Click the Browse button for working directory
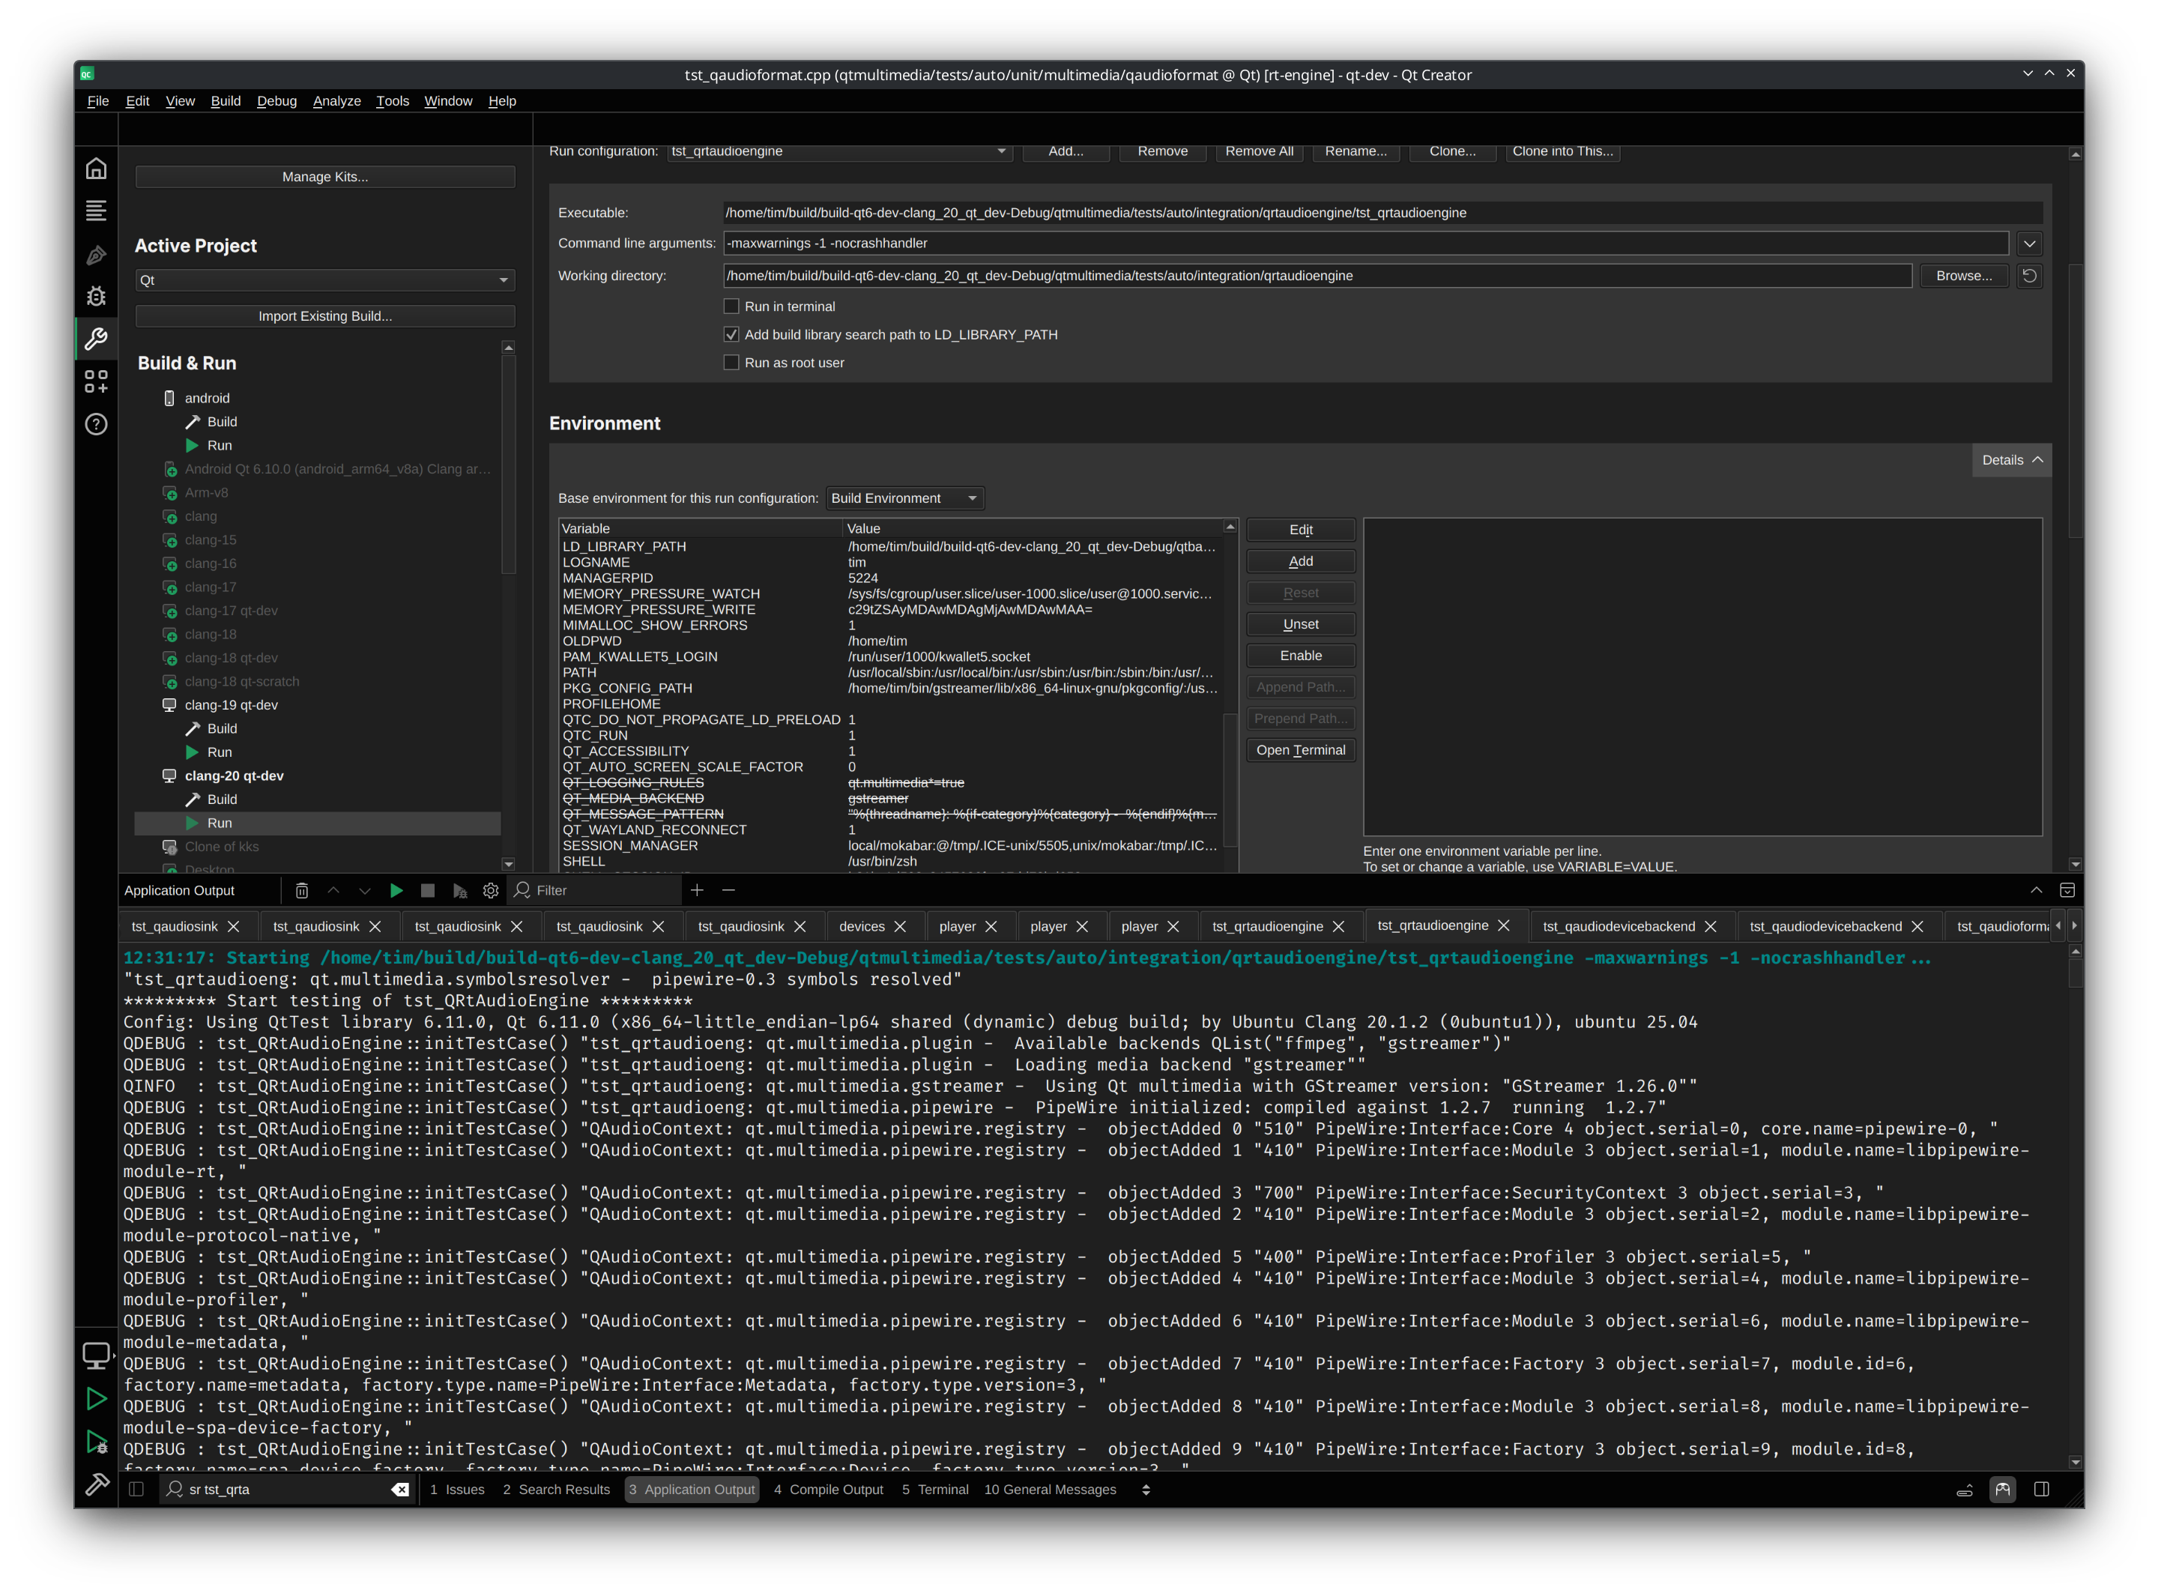The height and width of the screenshot is (1596, 2158). coord(1963,276)
